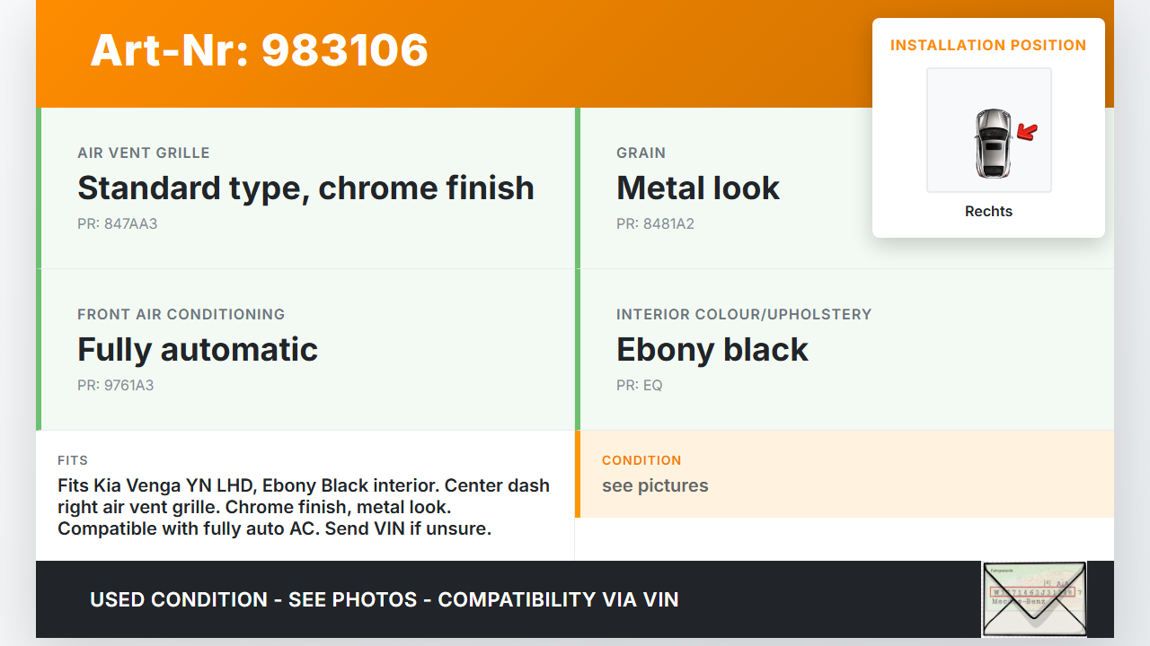The width and height of the screenshot is (1150, 646).
Task: Click the Installation Position heading
Action: 988,45
